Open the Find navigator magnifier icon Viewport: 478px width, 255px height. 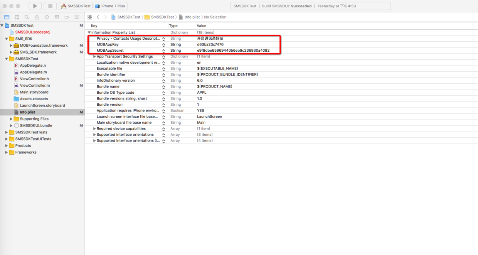click(x=27, y=17)
